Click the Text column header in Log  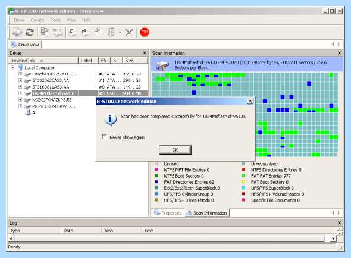click(x=239, y=231)
